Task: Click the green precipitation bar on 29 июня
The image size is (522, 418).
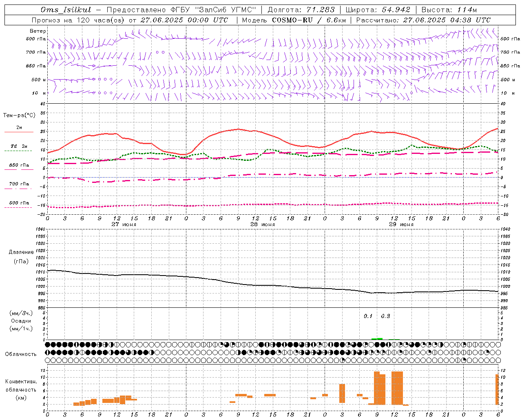Action: (x=377, y=338)
